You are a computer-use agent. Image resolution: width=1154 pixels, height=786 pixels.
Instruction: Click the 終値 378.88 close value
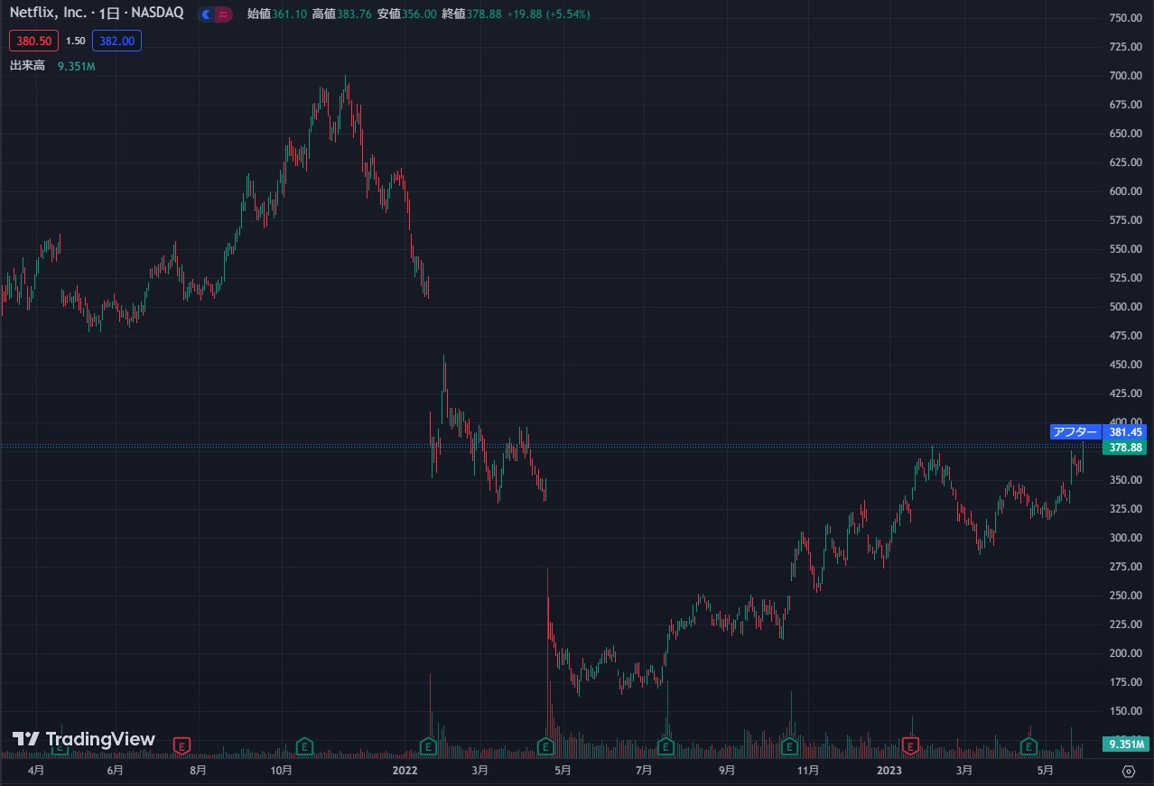pyautogui.click(x=471, y=14)
